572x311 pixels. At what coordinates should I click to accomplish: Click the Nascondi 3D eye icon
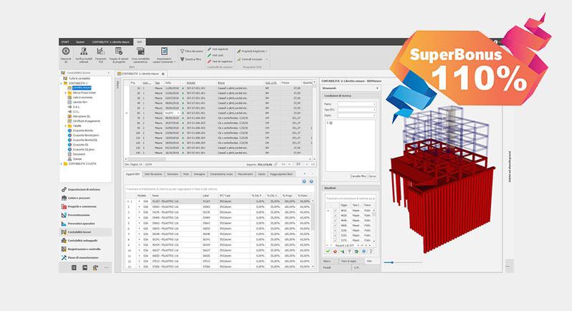(x=66, y=52)
